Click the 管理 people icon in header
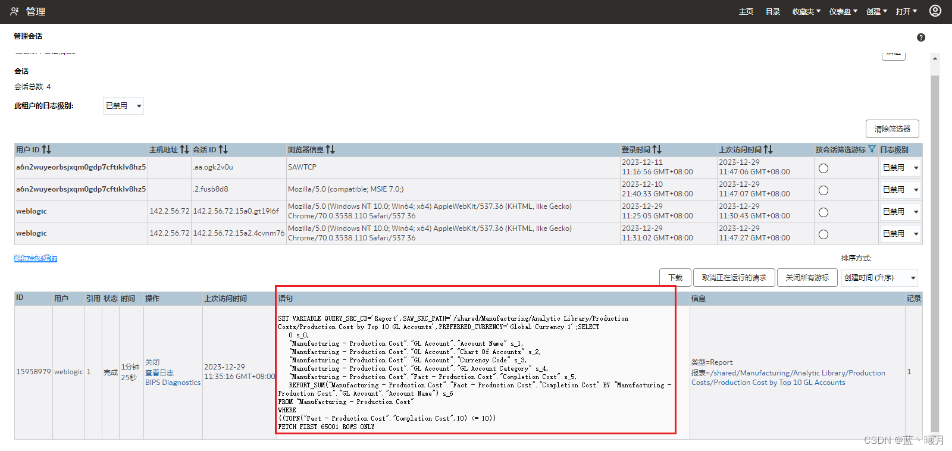Screen dimensions: 952x451 coord(14,11)
